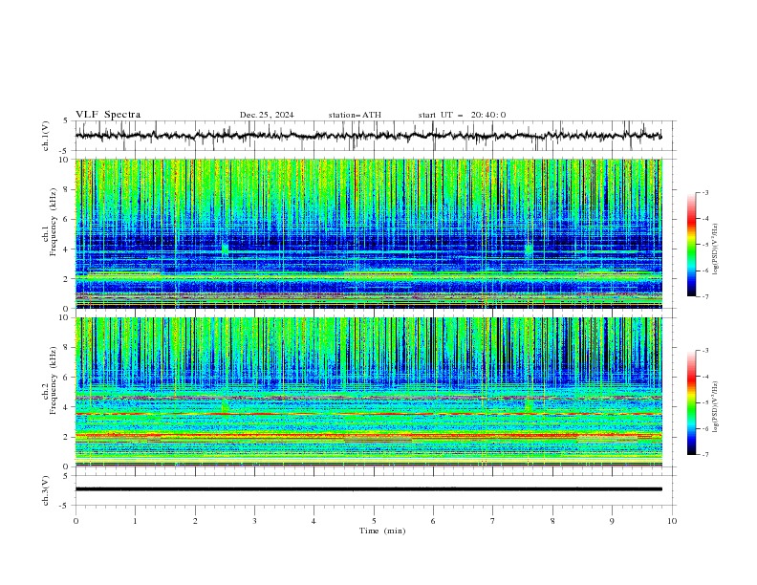Click the ch.1 'Frequency (kHz)' axis label
The image size is (757, 585).
coord(53,223)
